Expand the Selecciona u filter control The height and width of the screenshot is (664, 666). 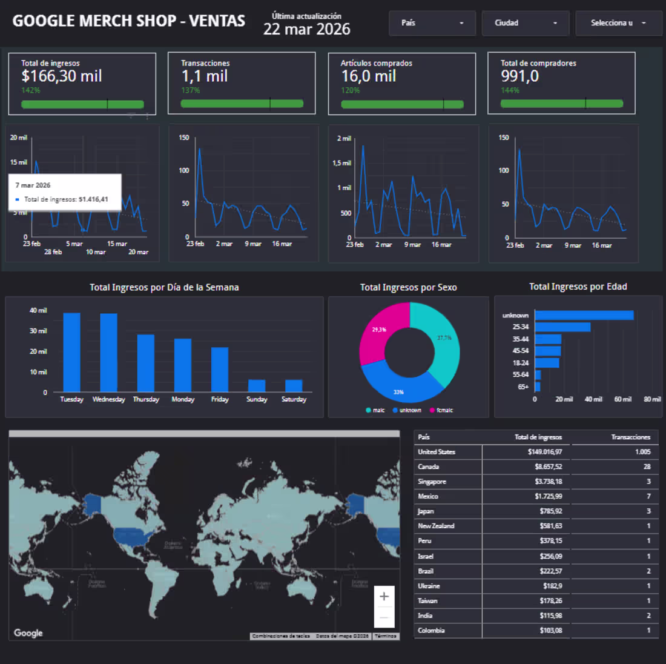pyautogui.click(x=618, y=23)
